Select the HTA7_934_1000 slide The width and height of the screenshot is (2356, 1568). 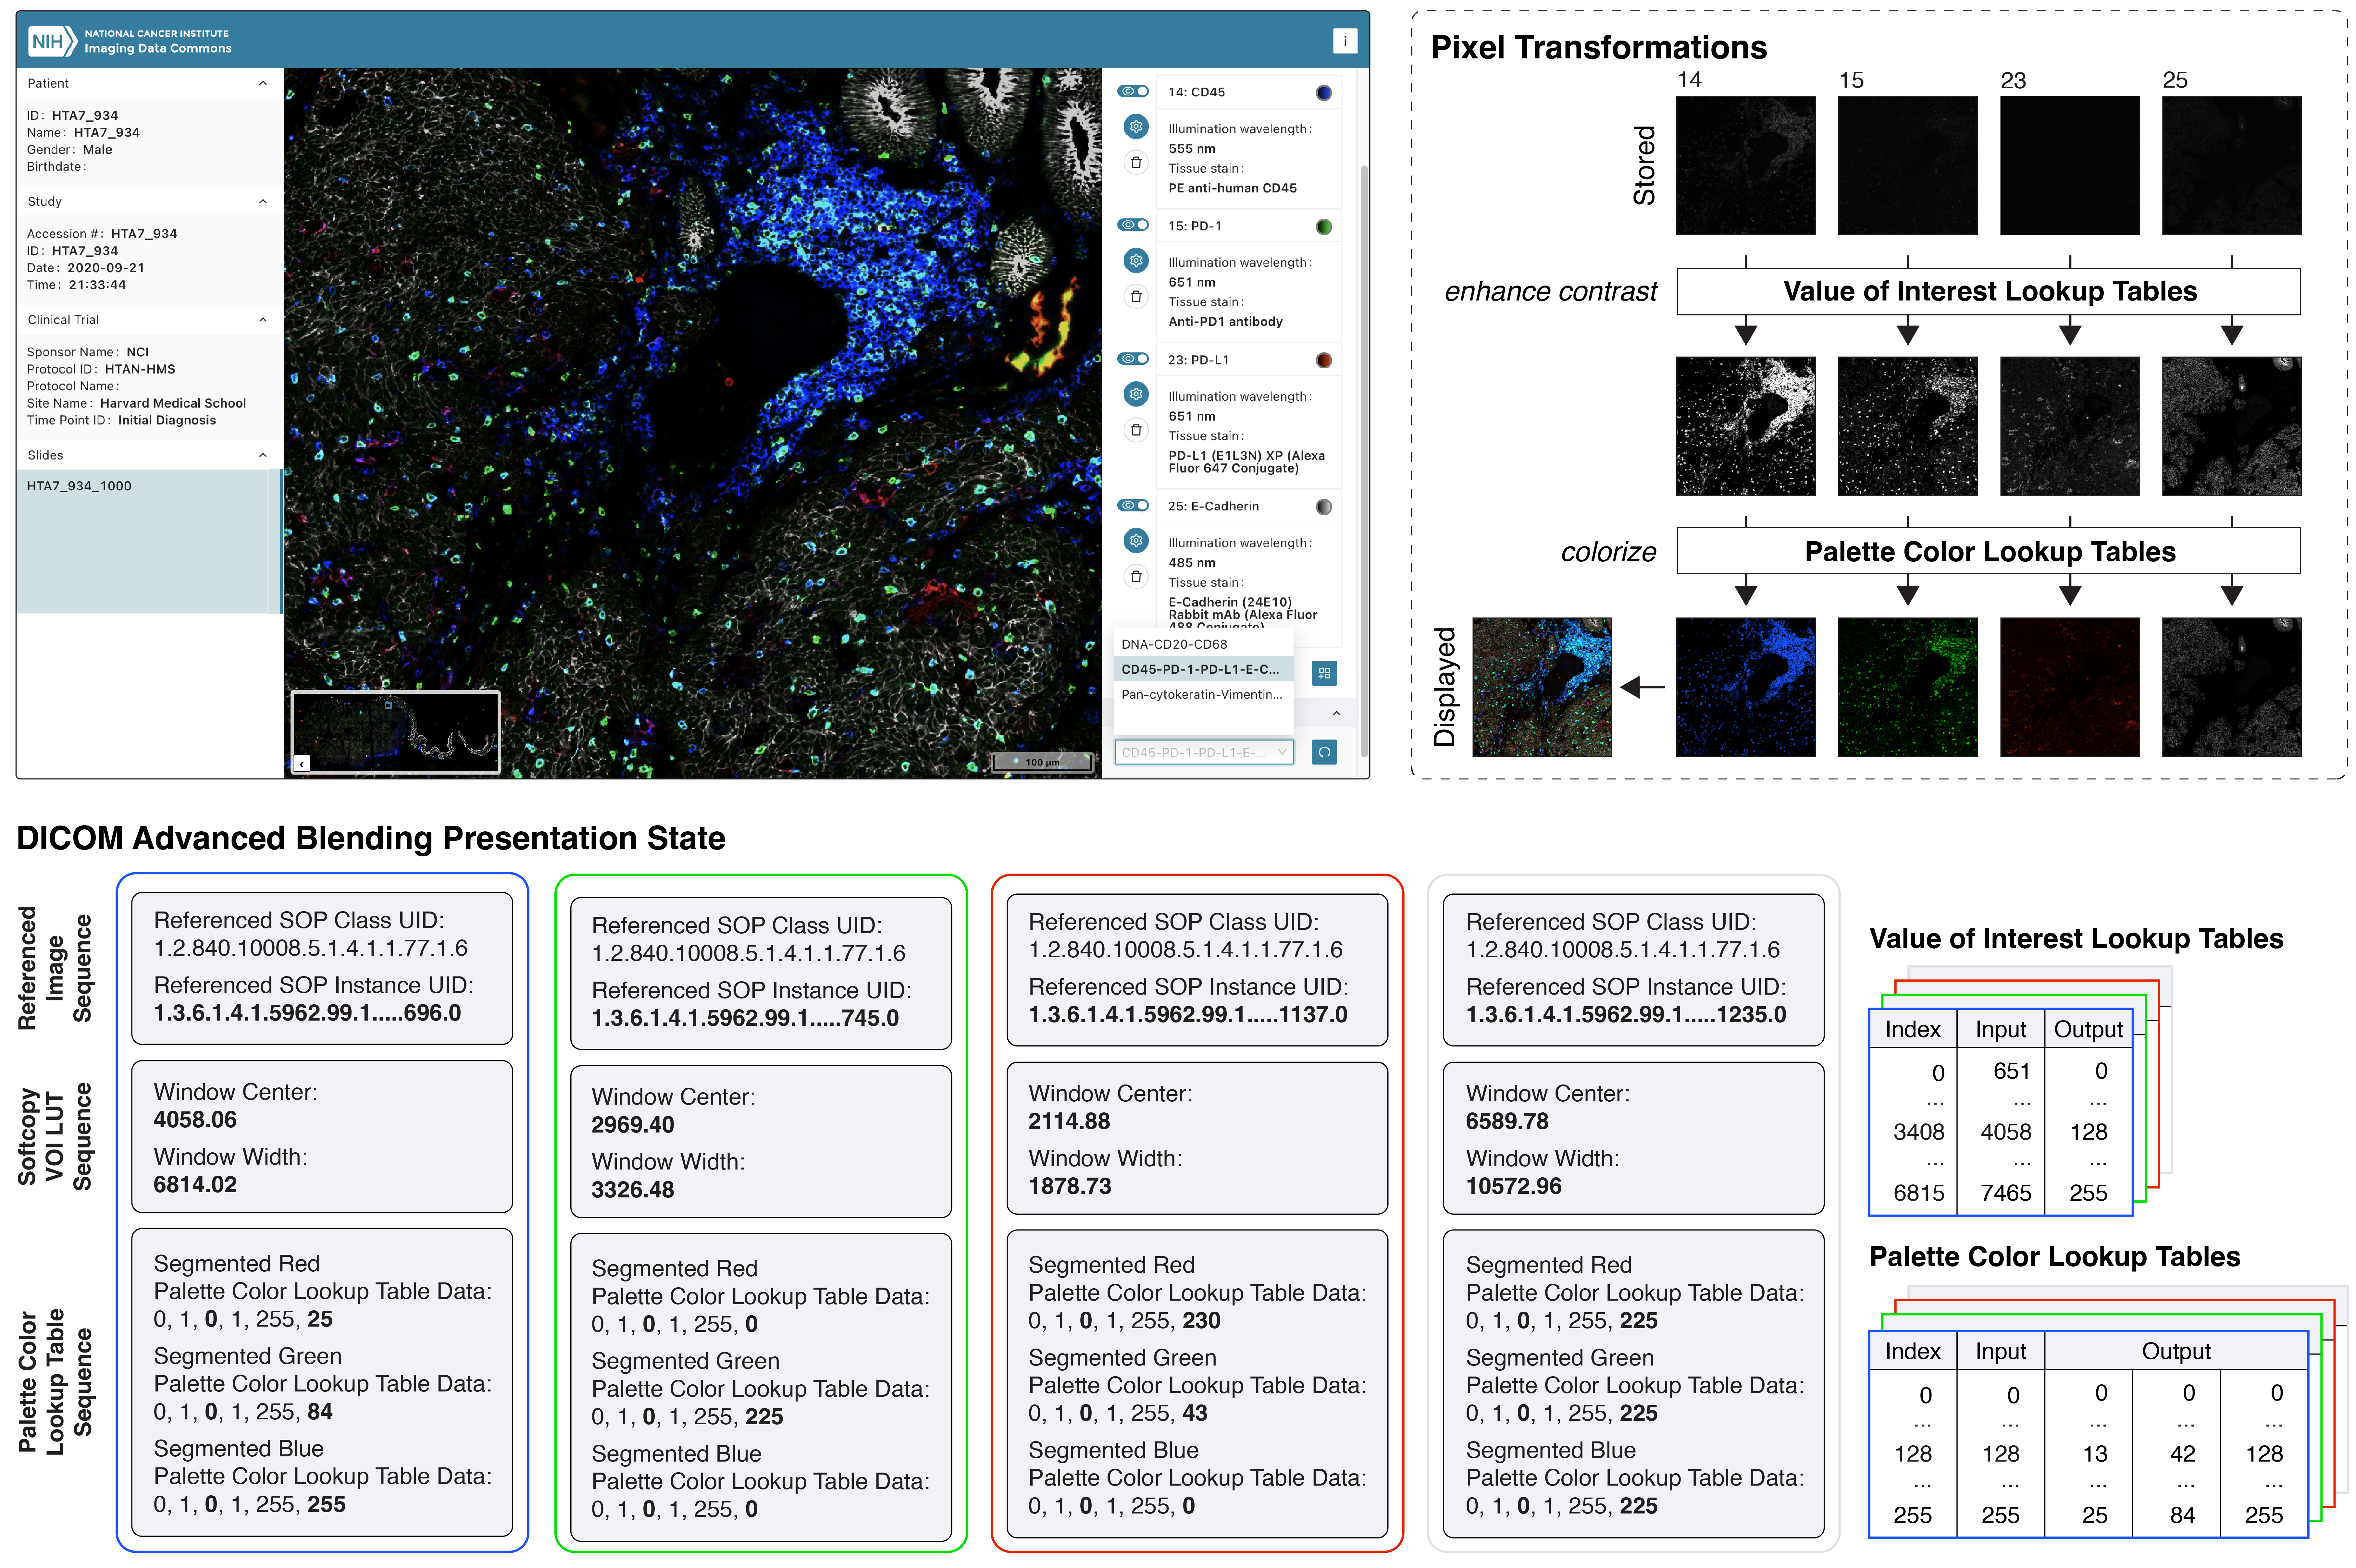(x=142, y=486)
